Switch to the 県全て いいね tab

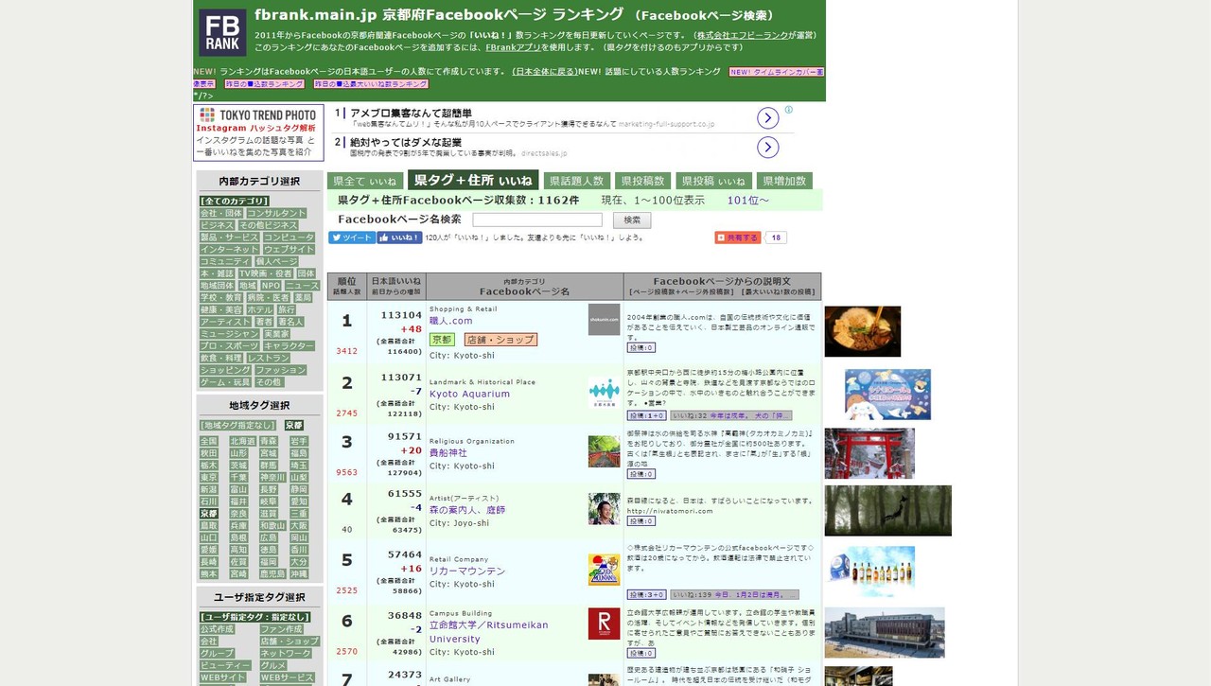point(365,181)
